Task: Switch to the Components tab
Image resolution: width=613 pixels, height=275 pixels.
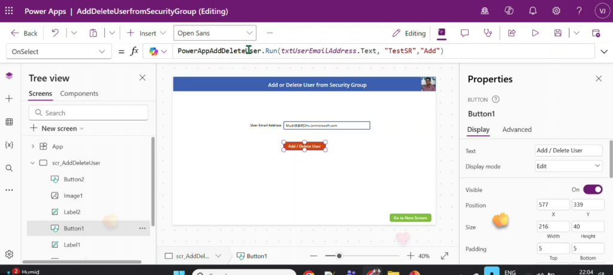Action: pyautogui.click(x=79, y=94)
